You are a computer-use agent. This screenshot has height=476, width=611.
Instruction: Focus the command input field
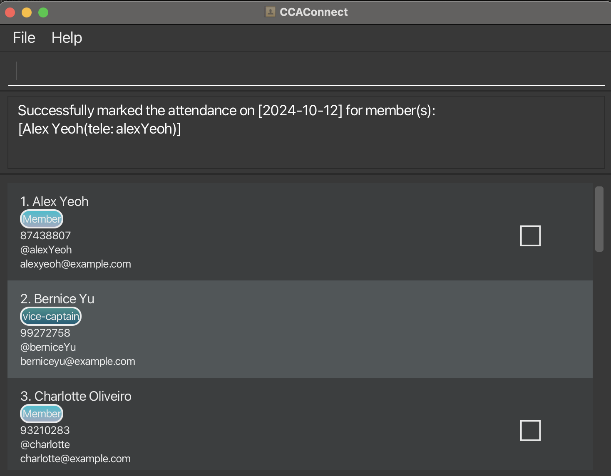click(306, 71)
